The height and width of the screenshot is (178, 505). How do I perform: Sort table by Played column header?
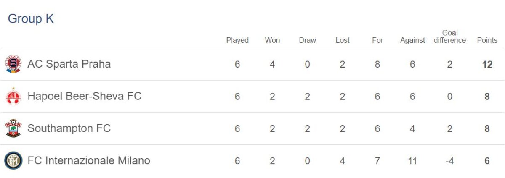point(237,40)
